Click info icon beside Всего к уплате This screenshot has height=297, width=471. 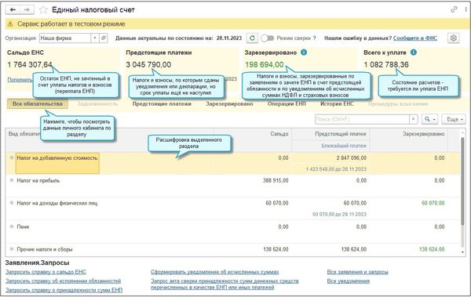(x=414, y=53)
